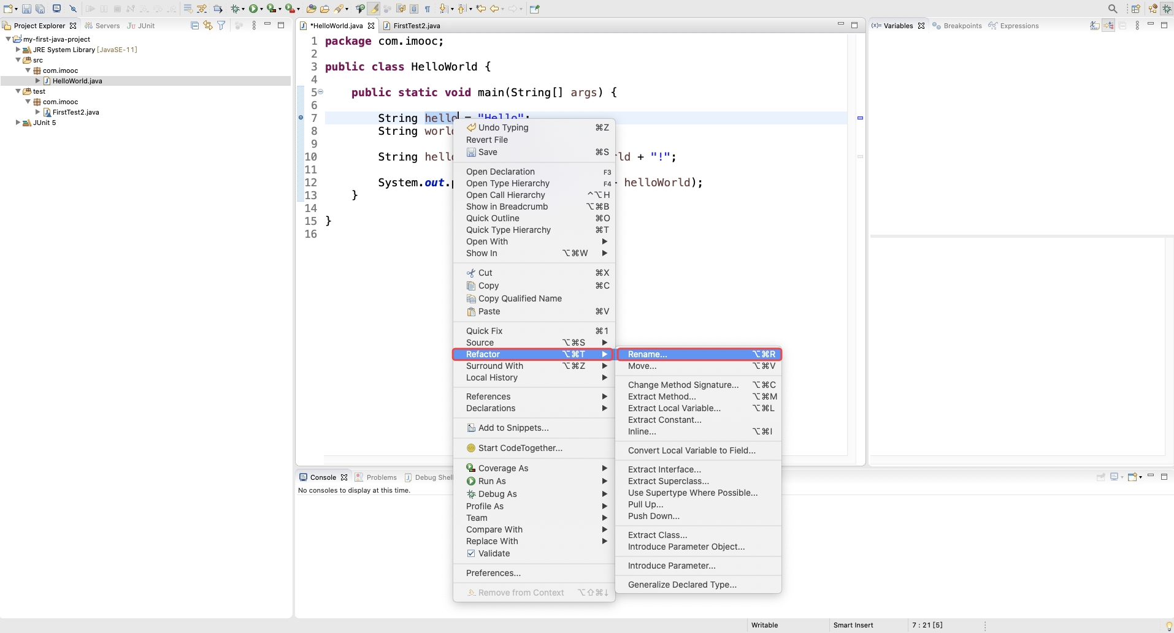Open the Debug button dropdown arrow
Screen dimensions: 1174x633
[x=243, y=9]
